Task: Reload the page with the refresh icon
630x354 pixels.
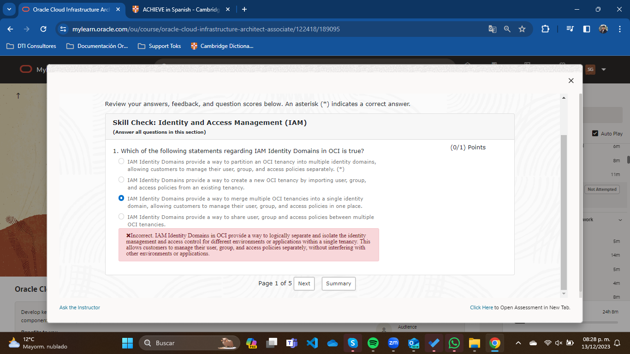Action: pyautogui.click(x=43, y=29)
